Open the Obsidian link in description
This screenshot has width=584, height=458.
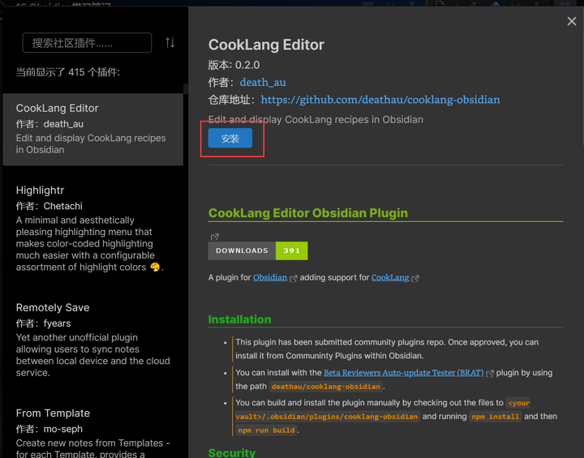coord(270,277)
